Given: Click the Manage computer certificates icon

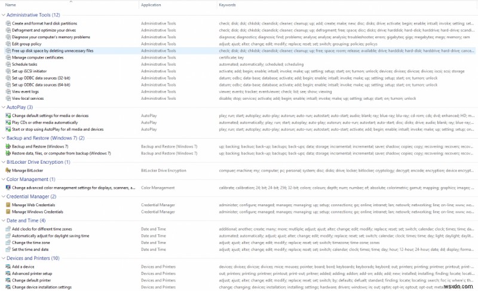Looking at the screenshot, I should pos(8,57).
